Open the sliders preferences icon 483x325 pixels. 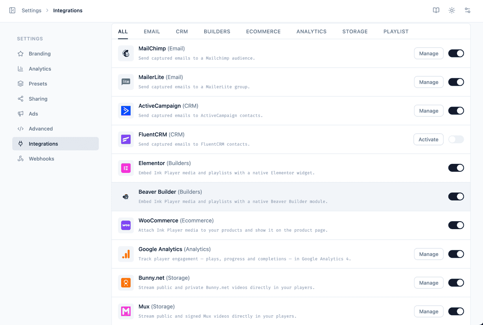[468, 11]
